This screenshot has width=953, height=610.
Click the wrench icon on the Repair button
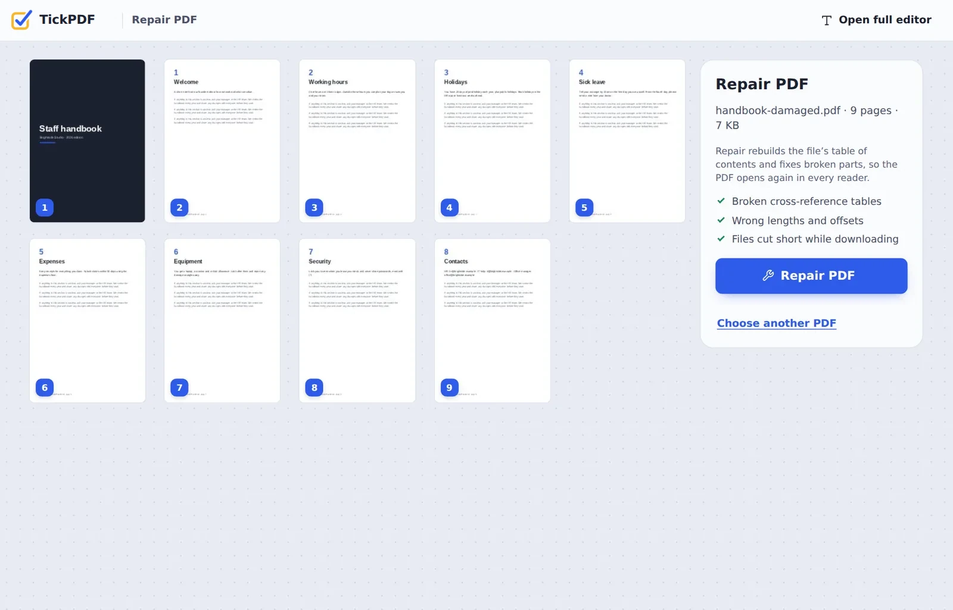[768, 276]
